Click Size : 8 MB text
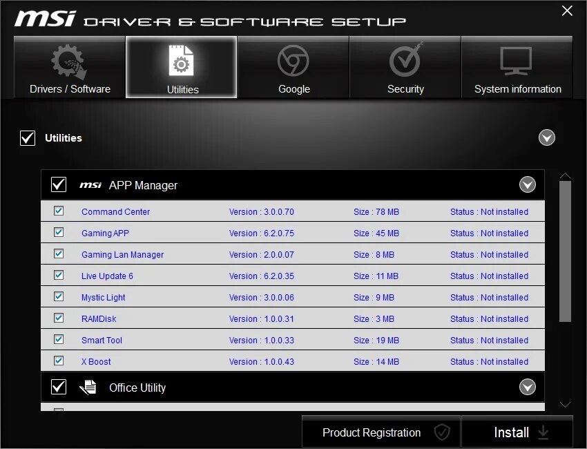Image resolution: width=587 pixels, height=449 pixels. [x=374, y=254]
